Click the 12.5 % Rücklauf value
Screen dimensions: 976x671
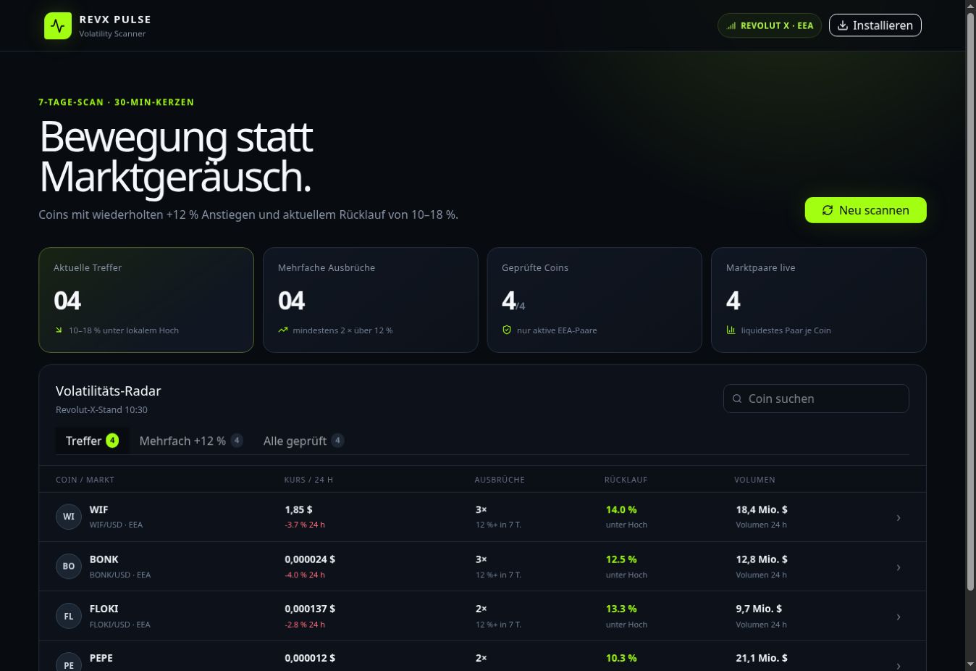(621, 559)
